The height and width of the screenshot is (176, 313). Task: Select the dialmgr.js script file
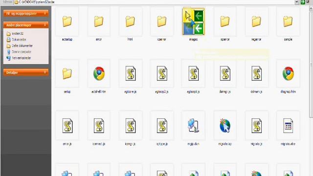click(x=225, y=74)
